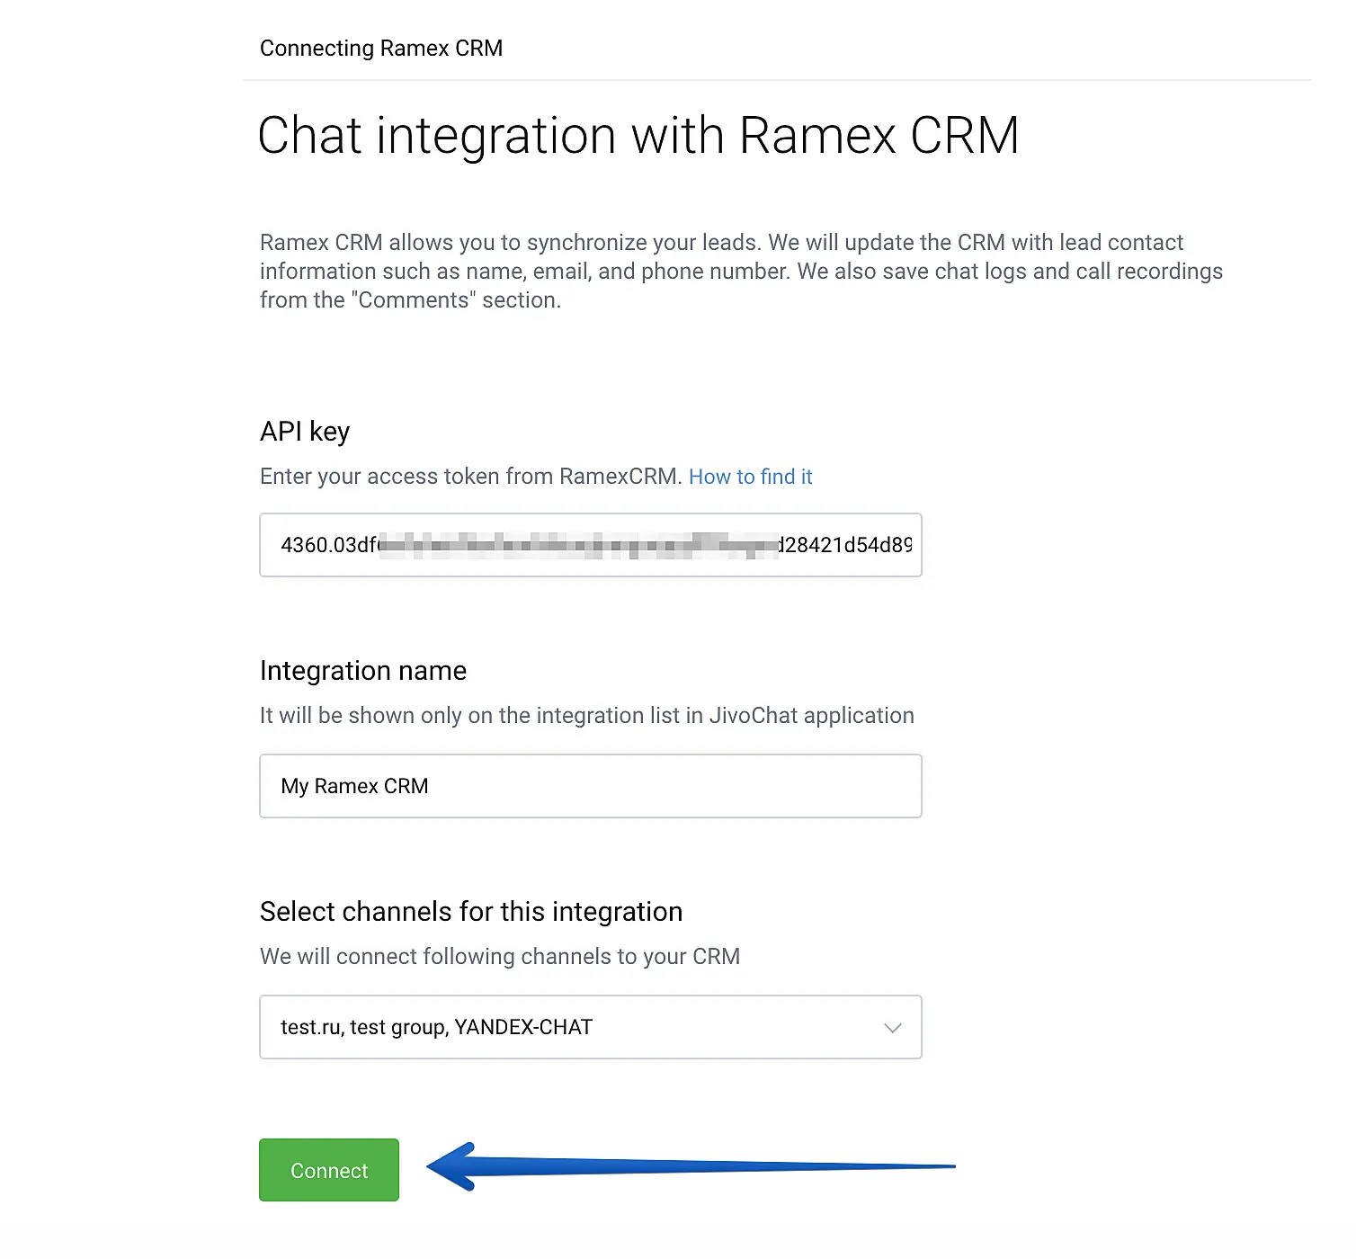The image size is (1356, 1259).
Task: Open the "How to find it" link
Action: [x=750, y=477]
